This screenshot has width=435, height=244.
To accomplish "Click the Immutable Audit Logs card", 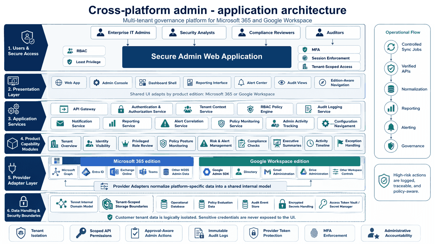I will [213, 233].
